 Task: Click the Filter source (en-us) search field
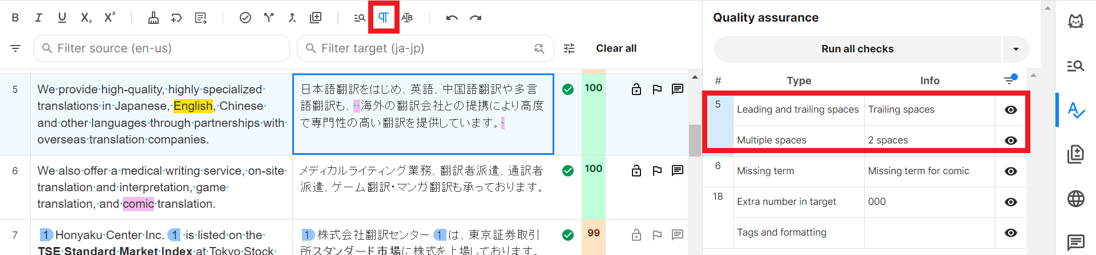pyautogui.click(x=162, y=48)
